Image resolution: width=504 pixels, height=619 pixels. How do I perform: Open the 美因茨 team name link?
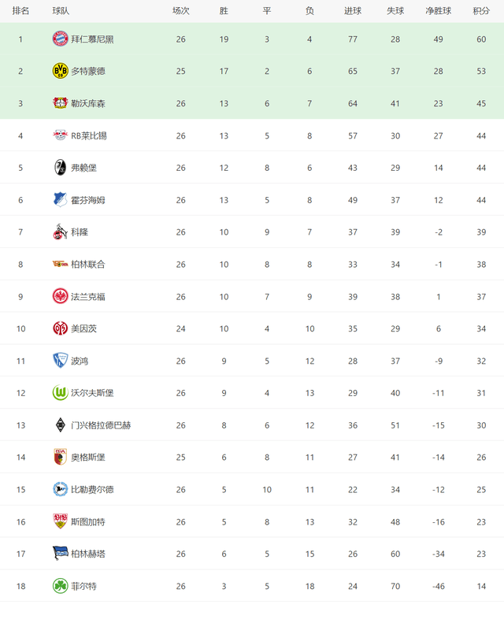tap(83, 328)
